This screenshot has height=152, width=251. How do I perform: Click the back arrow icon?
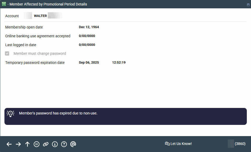pos(9,144)
